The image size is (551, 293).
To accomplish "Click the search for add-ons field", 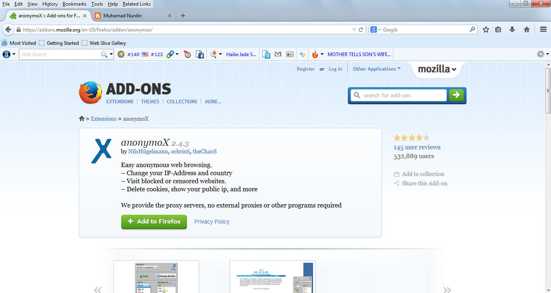I will pyautogui.click(x=399, y=95).
